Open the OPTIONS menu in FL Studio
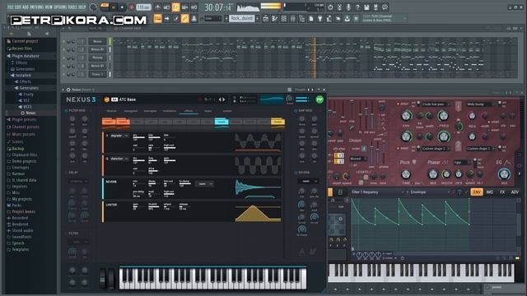Image resolution: width=527 pixels, height=296 pixels. [x=60, y=7]
